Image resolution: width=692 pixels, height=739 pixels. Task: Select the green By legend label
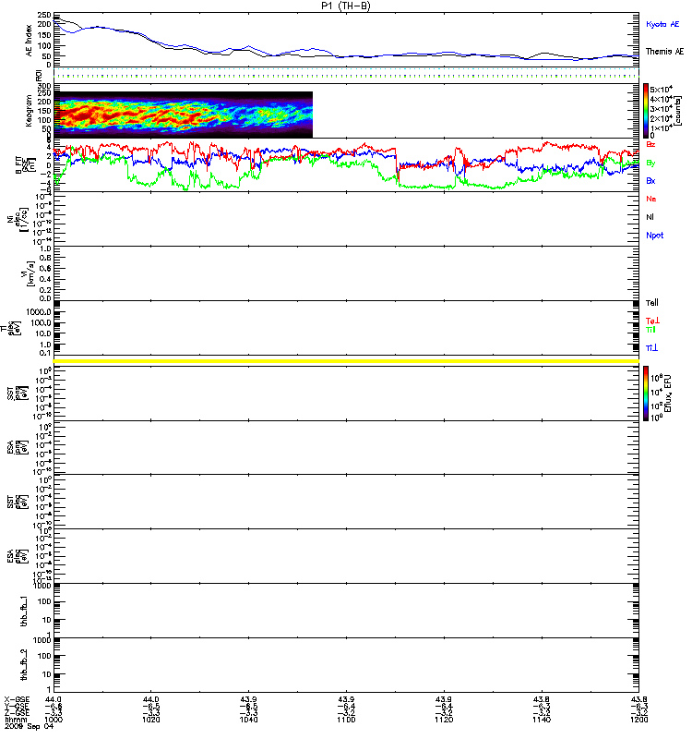tap(650, 164)
